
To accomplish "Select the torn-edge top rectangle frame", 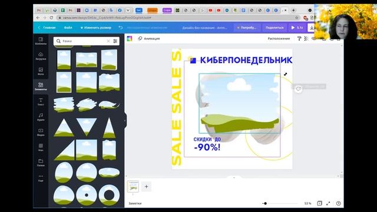I will point(110,82).
